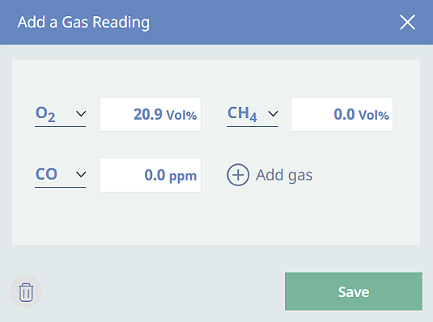This screenshot has width=433, height=322.
Task: Focus the CO 0.0 ppm field
Action: click(x=150, y=175)
